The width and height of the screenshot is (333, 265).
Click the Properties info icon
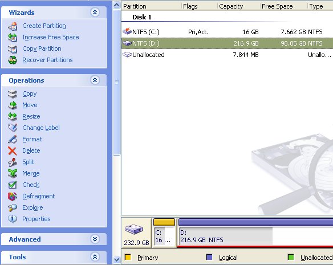click(x=13, y=219)
